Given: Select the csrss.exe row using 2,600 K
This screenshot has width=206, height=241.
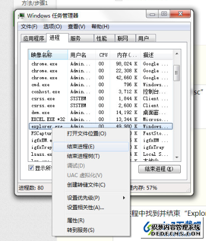Looking at the screenshot, I should (100, 105).
